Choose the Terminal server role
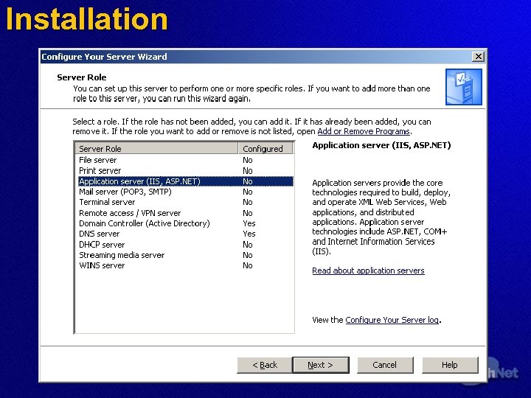The image size is (531, 398). pos(186,203)
